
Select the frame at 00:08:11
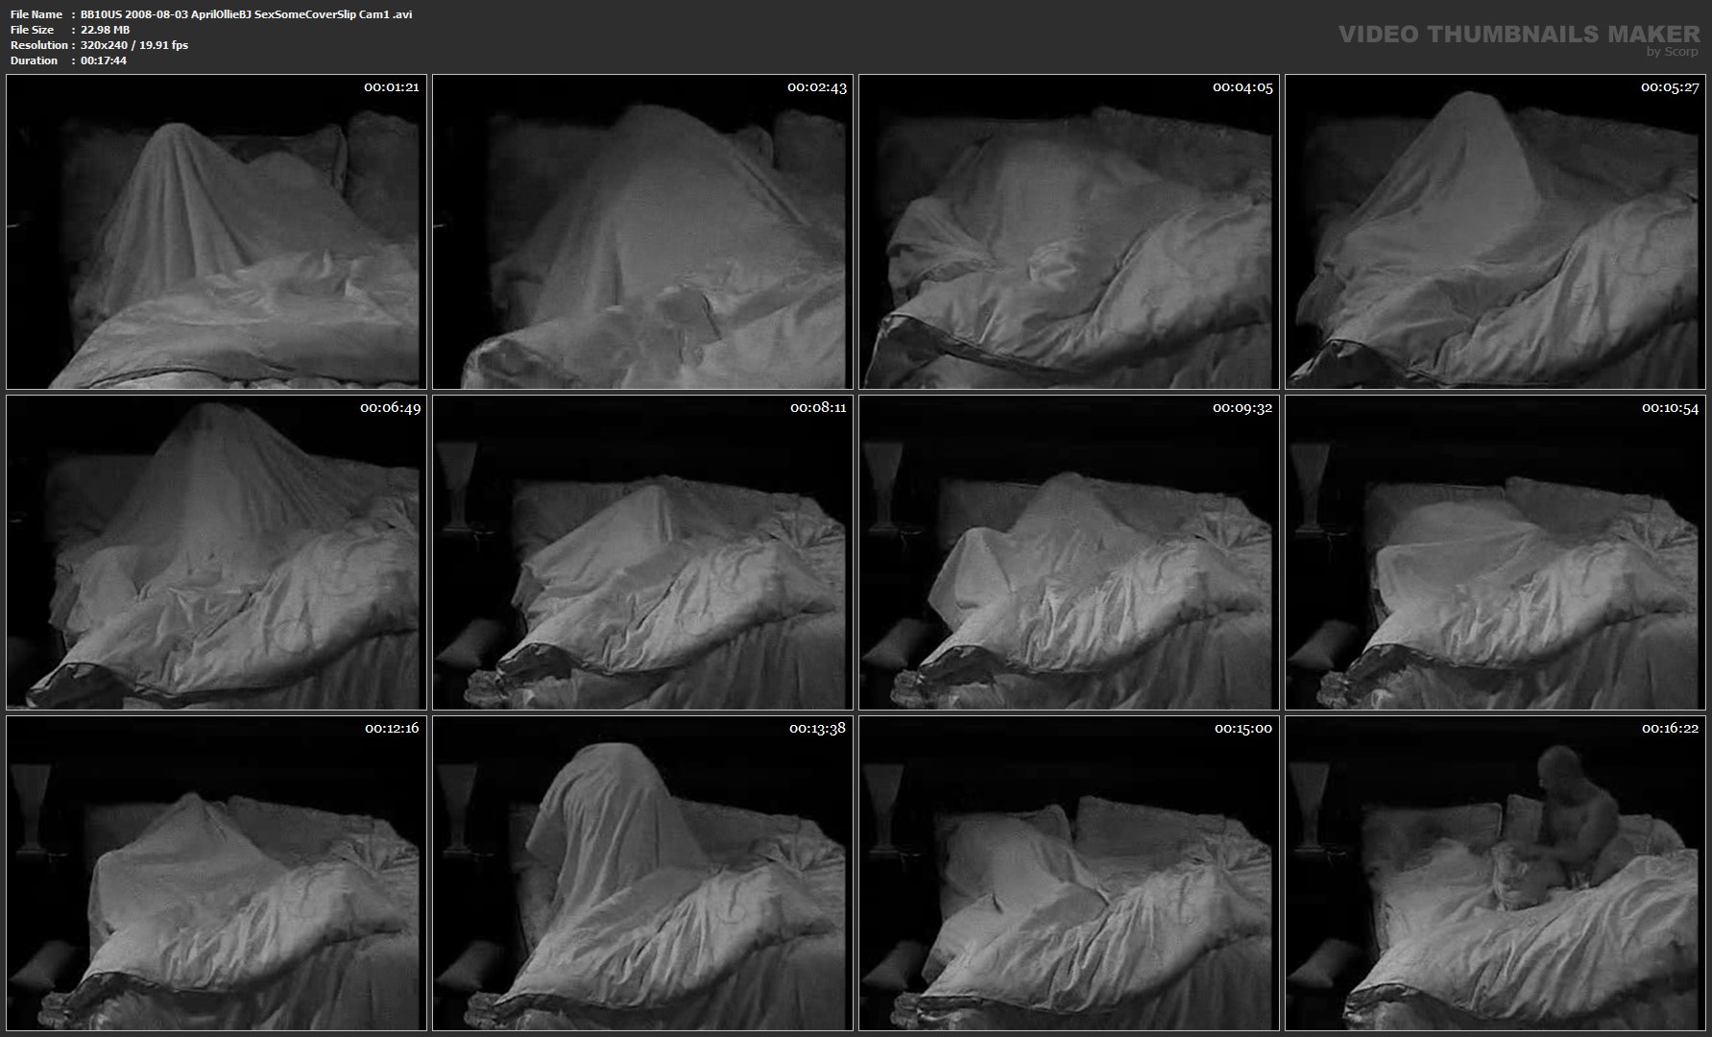pos(642,552)
